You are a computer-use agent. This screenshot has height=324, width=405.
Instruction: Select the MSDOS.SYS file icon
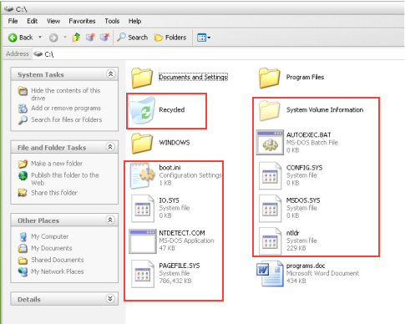tap(270, 209)
